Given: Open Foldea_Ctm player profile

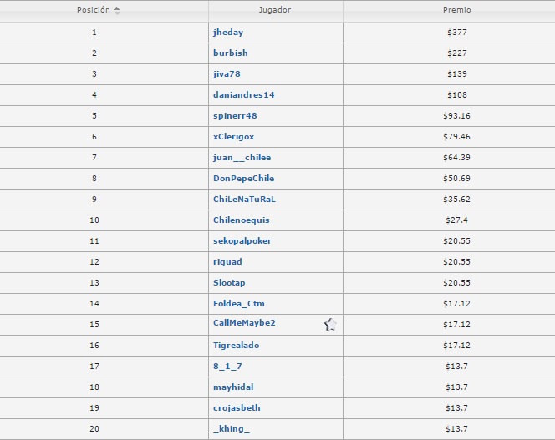Looking at the screenshot, I should point(238,304).
